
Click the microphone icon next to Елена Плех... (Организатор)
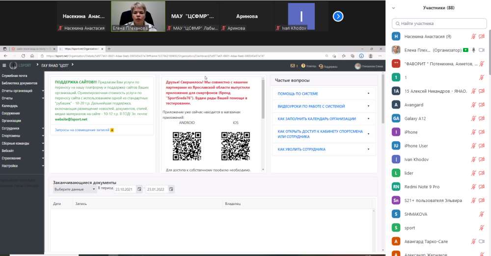pos(473,50)
